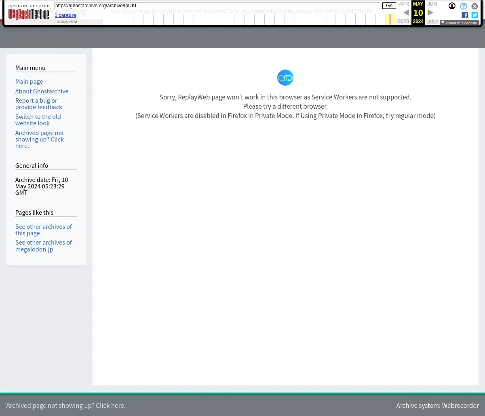Open the Wayback help question icon
Image resolution: width=485 pixels, height=416 pixels.
(x=464, y=6)
